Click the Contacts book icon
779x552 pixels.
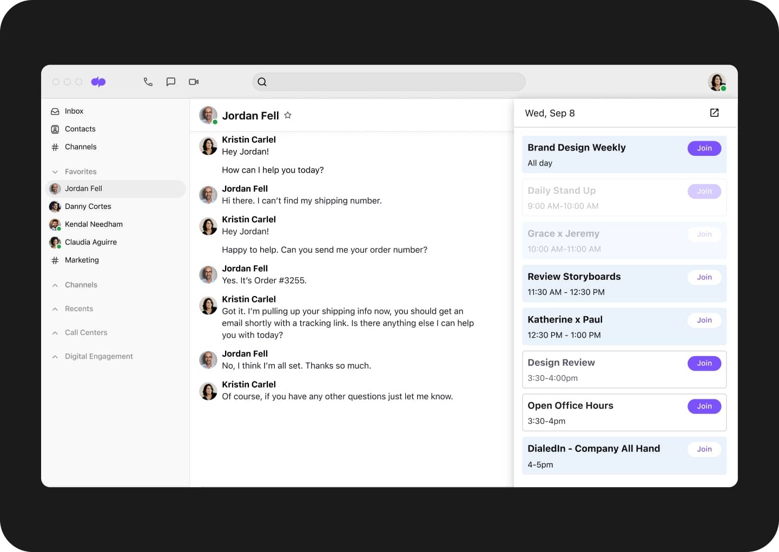point(55,129)
